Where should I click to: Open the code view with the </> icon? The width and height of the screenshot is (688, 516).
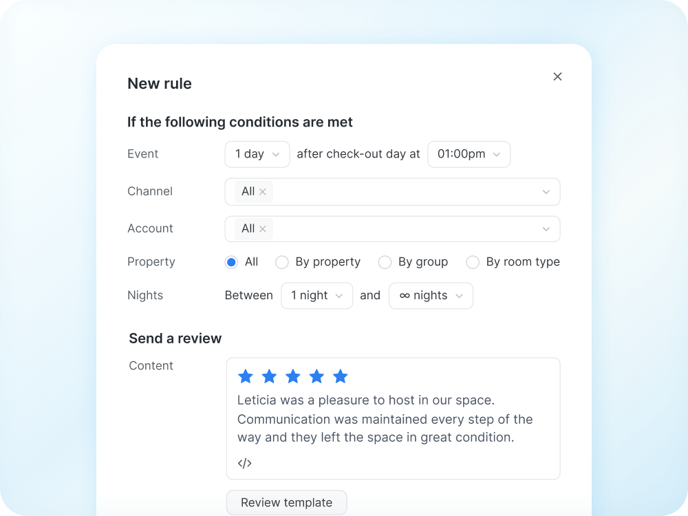[x=244, y=463]
